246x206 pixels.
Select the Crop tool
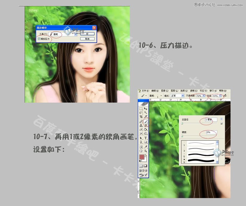(x=141, y=116)
